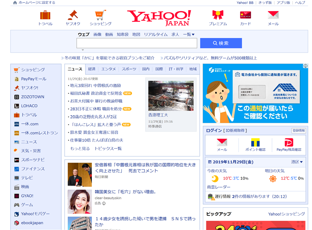This screenshot has height=230, width=312.
Task: Open the ログイン link
Action: (213, 130)
